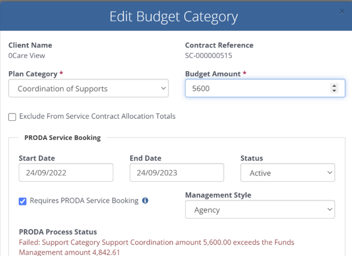Close the Edit Budget Category dialog

(342, 11)
